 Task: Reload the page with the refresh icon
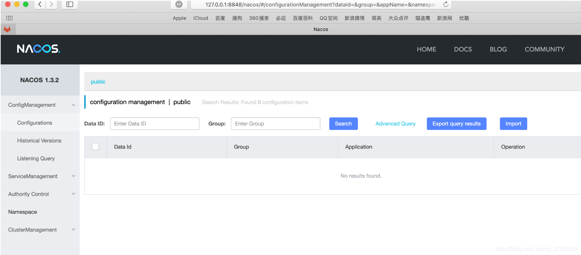pos(446,4)
